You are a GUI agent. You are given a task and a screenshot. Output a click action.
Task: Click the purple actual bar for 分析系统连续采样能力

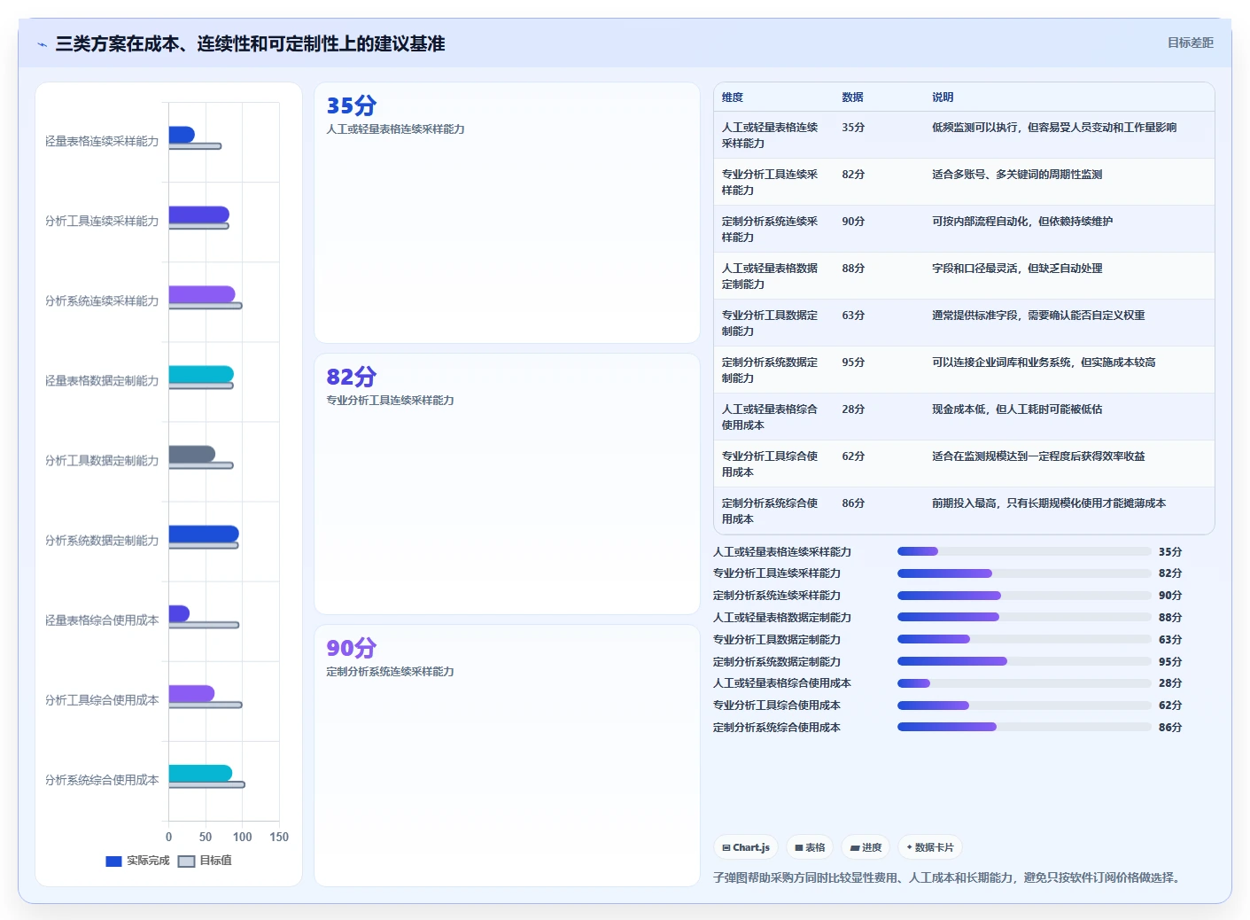click(x=202, y=294)
